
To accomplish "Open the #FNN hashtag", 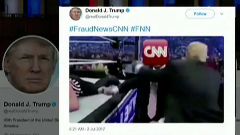I will tap(141, 29).
